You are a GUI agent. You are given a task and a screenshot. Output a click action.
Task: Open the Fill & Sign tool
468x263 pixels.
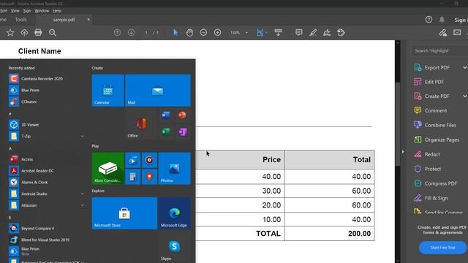point(431,198)
